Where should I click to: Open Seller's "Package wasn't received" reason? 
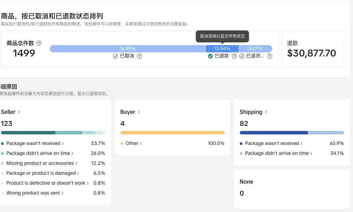pyautogui.click(x=35, y=143)
